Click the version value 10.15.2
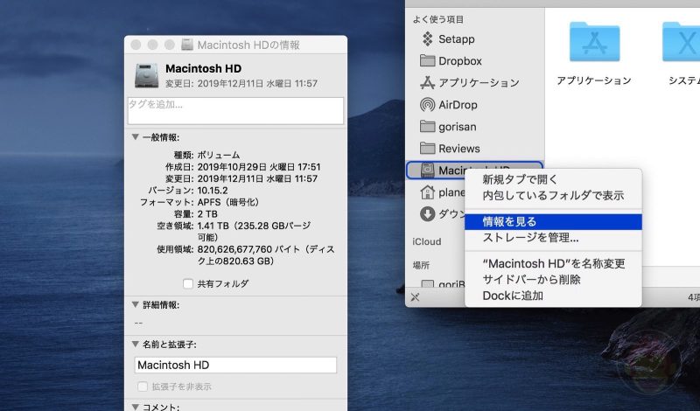The height and width of the screenshot is (411, 700). click(x=213, y=191)
